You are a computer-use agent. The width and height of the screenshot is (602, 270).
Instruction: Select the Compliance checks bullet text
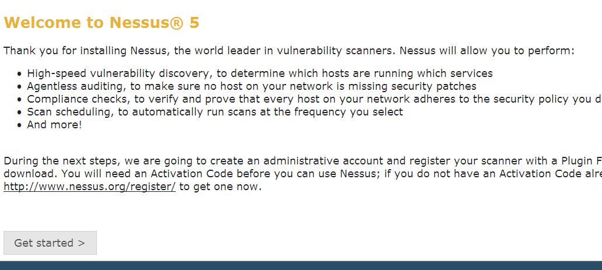[x=309, y=99]
